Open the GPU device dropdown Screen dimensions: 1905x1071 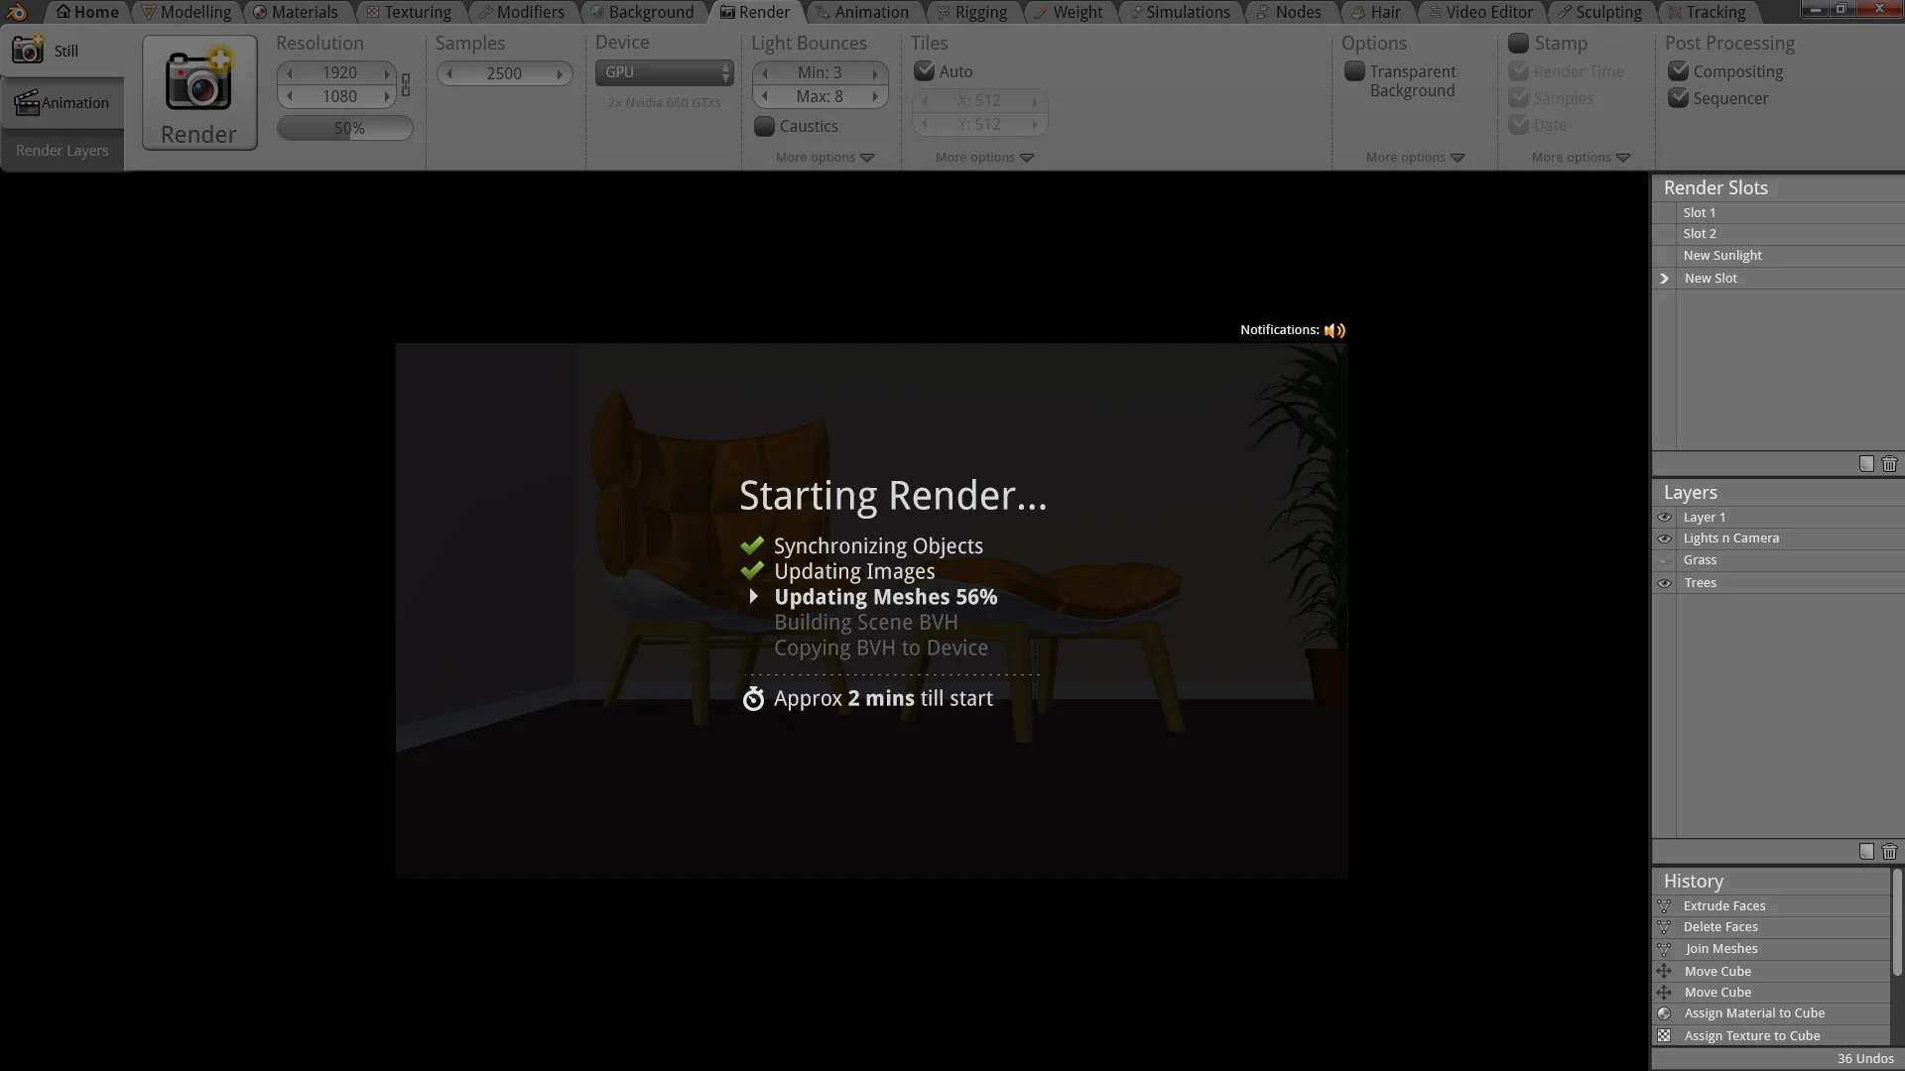(664, 72)
